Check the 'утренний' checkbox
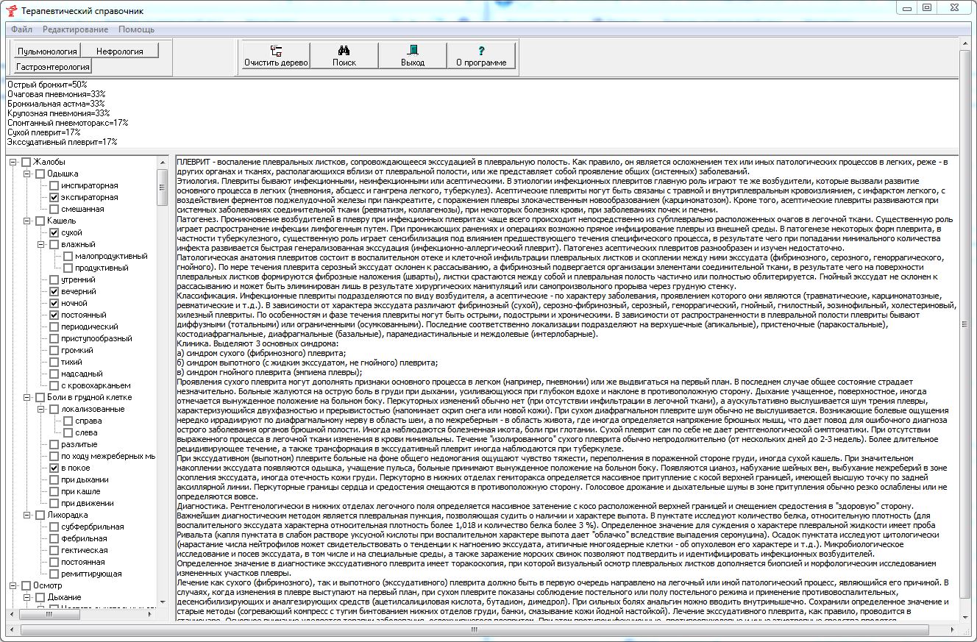 point(54,279)
